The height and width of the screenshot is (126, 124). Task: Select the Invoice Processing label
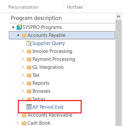(x=52, y=51)
